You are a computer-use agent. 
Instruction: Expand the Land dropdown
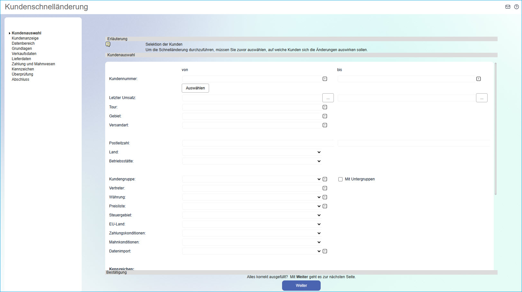(252, 152)
